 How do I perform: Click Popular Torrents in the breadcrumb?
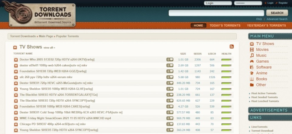click(68, 36)
